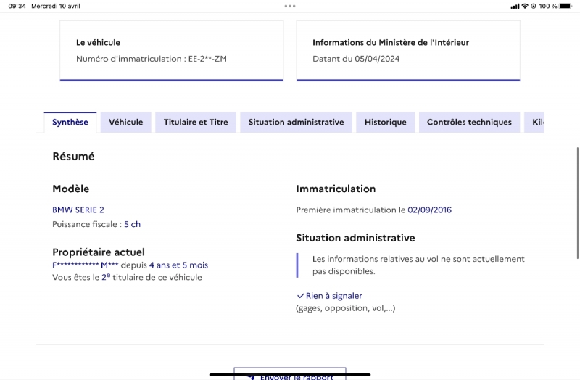Open the Contrôles techniques tab
Image resolution: width=580 pixels, height=380 pixels.
469,122
